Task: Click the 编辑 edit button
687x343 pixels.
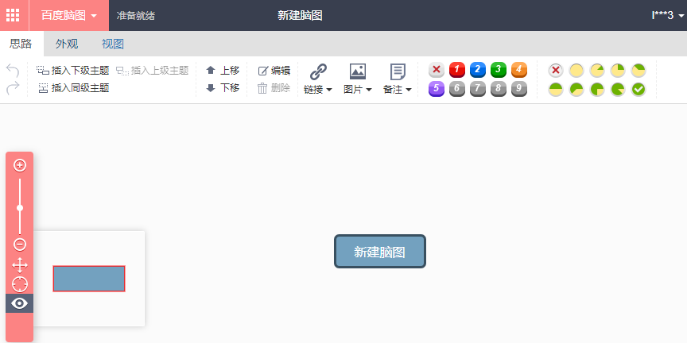Action: pos(274,71)
